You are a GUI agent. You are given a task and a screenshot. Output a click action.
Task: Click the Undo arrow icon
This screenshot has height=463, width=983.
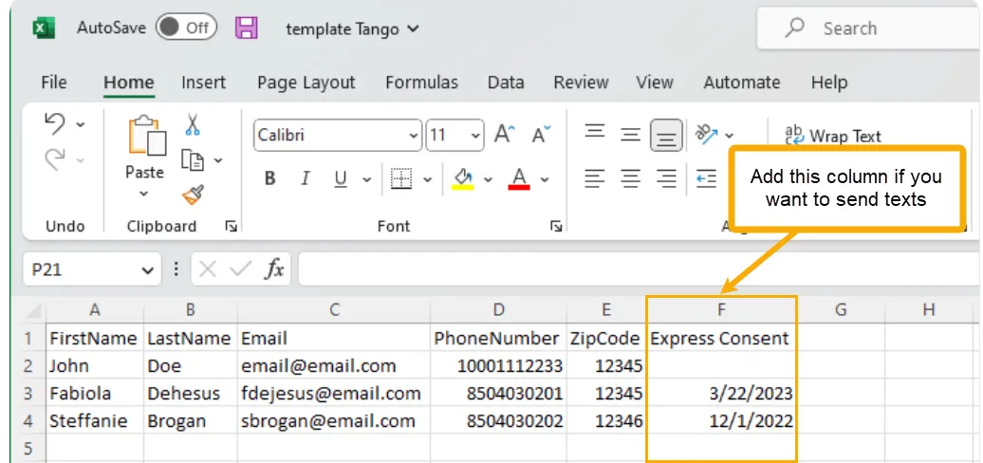click(x=55, y=124)
